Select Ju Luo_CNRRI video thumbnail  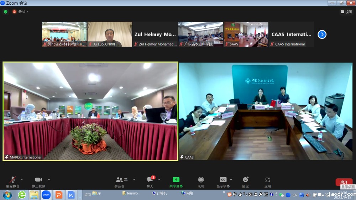coord(110,34)
